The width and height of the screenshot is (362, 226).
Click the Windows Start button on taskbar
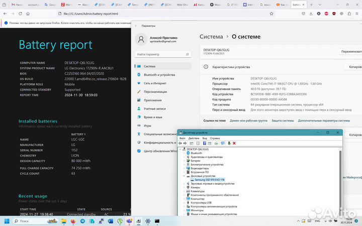tap(8, 220)
